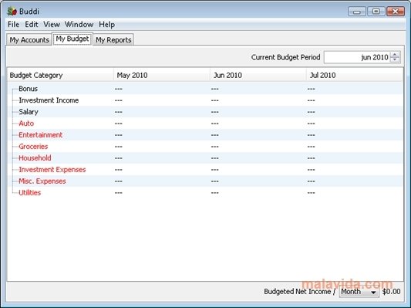411x308 pixels.
Task: Select the Auto expense category
Action: [26, 124]
